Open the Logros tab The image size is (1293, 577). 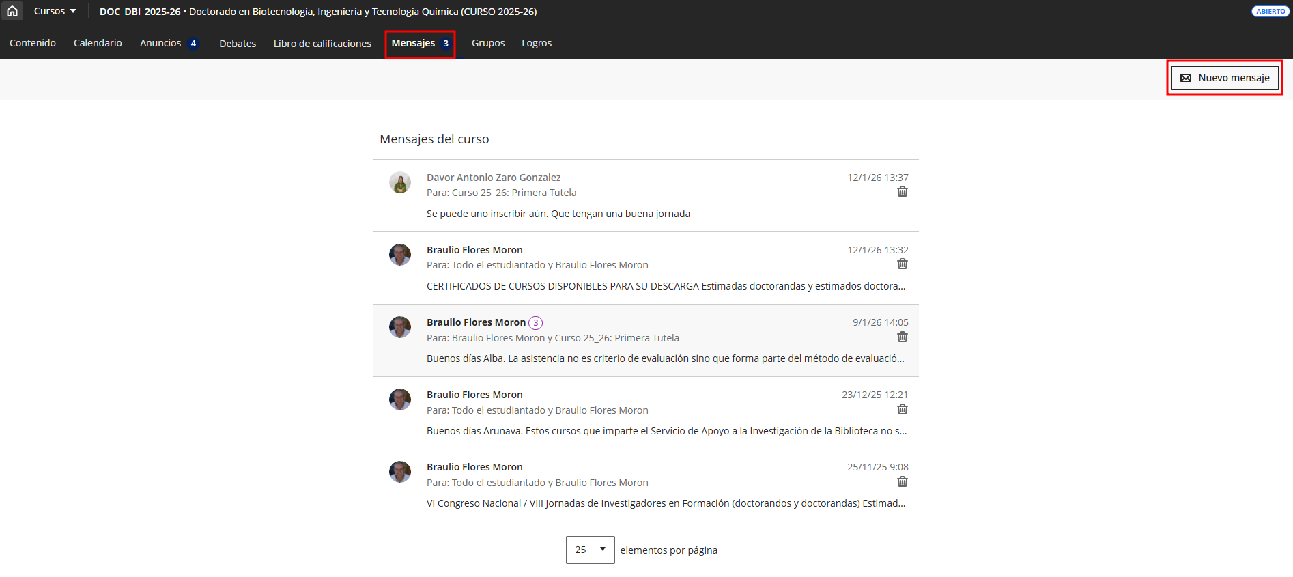537,43
